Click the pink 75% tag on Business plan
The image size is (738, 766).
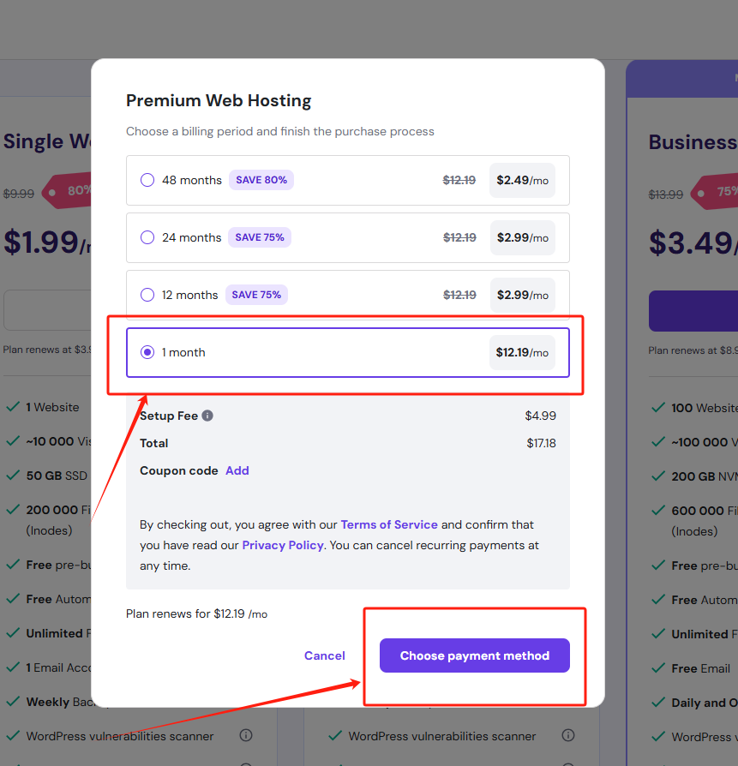click(717, 192)
